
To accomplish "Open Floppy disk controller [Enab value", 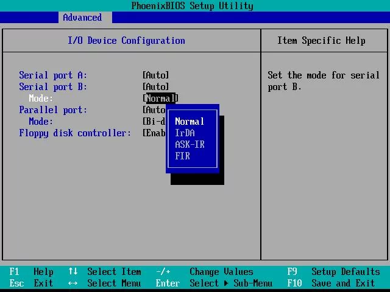I will pyautogui.click(x=154, y=133).
